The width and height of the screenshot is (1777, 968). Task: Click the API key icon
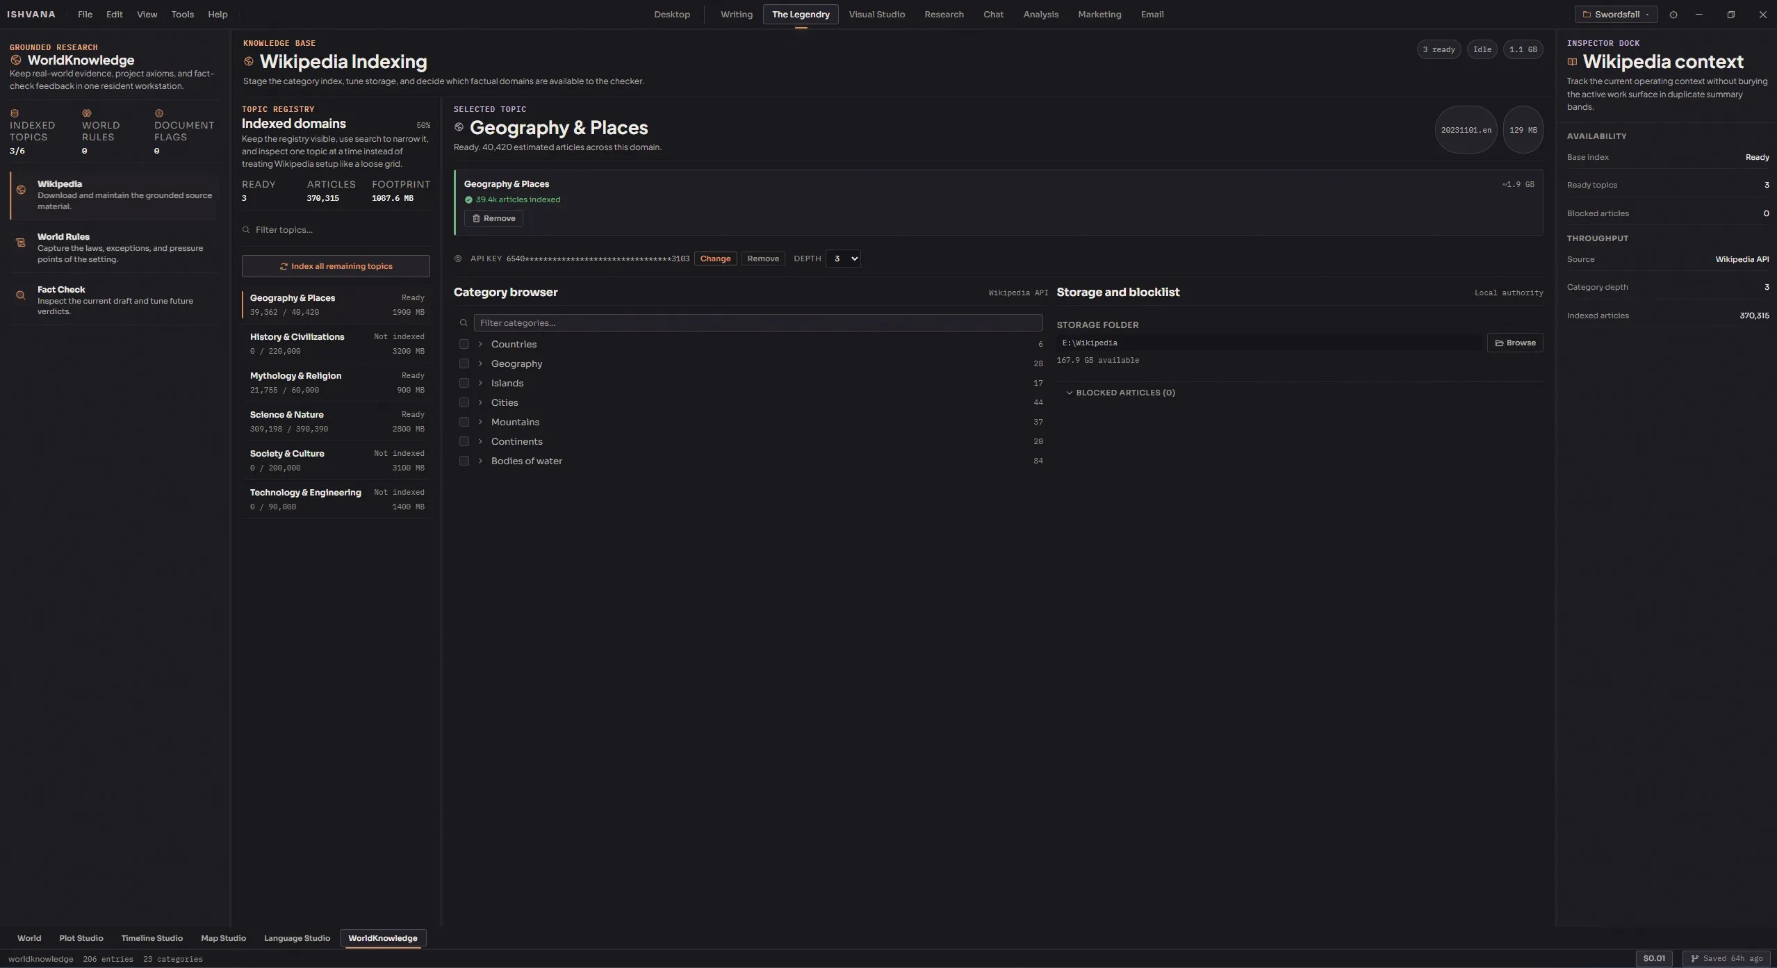[458, 259]
